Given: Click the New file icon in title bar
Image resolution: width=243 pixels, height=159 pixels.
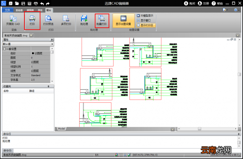Looking at the screenshot, I should click(10, 3).
